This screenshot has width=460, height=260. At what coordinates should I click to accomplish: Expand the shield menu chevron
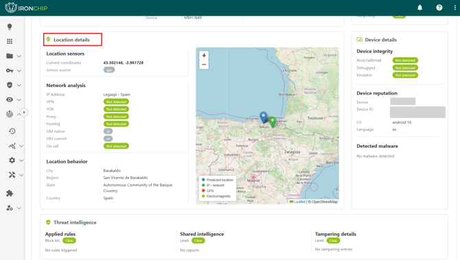click(x=19, y=85)
